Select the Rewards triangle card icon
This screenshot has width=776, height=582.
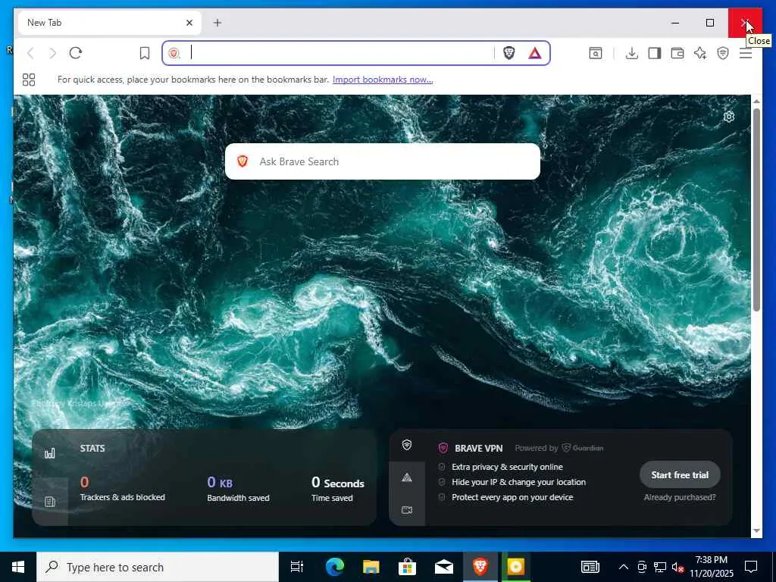[407, 477]
